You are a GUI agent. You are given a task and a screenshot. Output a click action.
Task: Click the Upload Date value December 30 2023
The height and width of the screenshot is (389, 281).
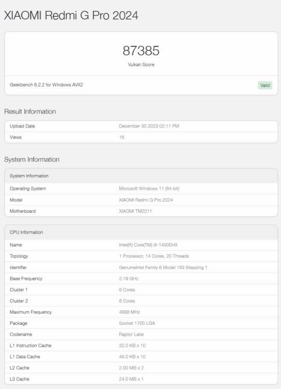[x=155, y=126]
